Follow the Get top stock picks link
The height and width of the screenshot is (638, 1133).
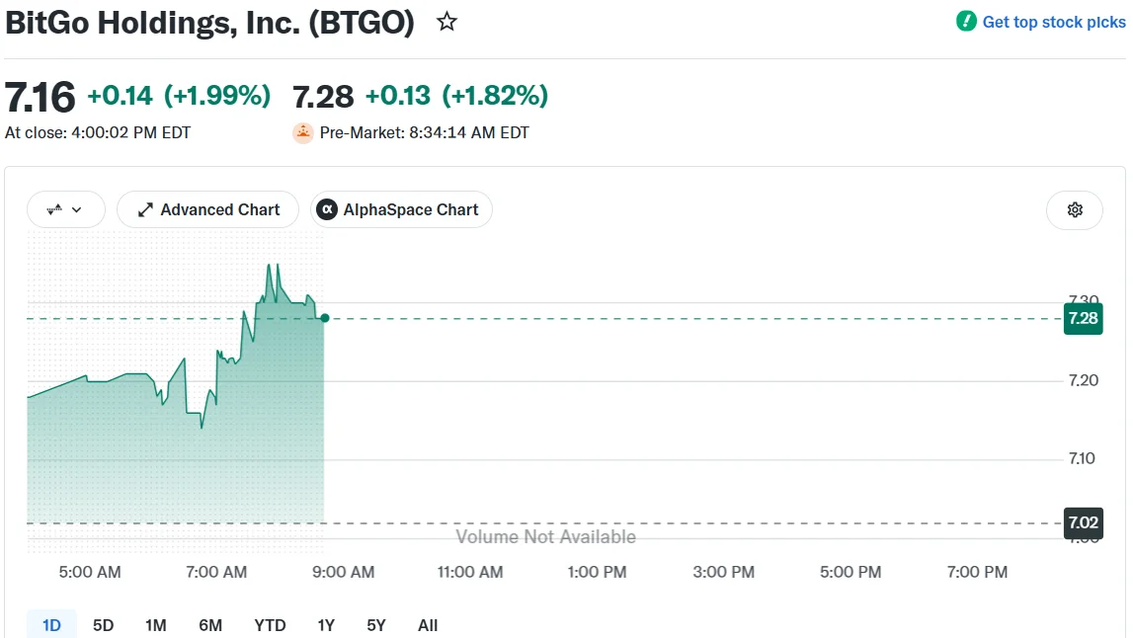tap(1054, 22)
